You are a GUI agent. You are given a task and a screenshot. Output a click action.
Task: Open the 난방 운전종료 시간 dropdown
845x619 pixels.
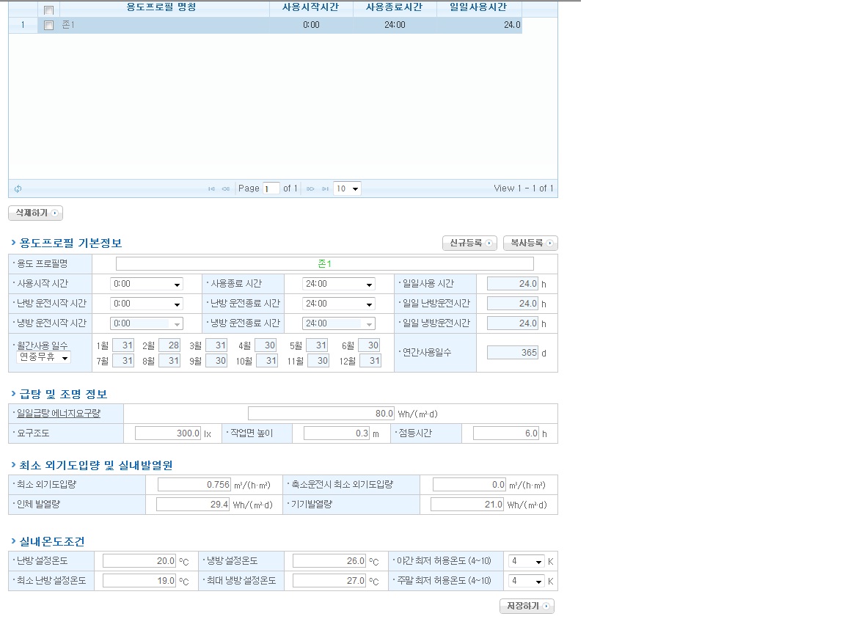[x=339, y=304]
